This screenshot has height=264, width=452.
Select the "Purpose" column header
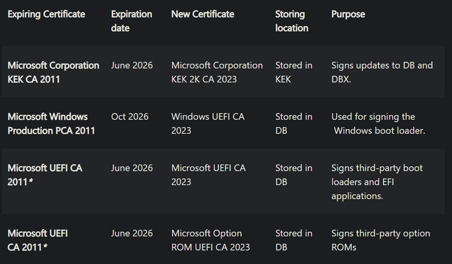tap(348, 14)
